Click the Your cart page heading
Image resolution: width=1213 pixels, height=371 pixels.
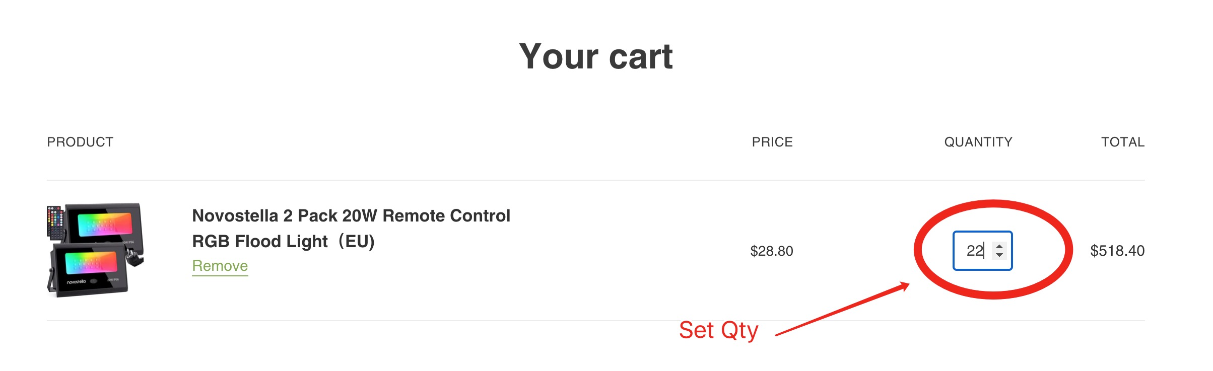pos(596,56)
